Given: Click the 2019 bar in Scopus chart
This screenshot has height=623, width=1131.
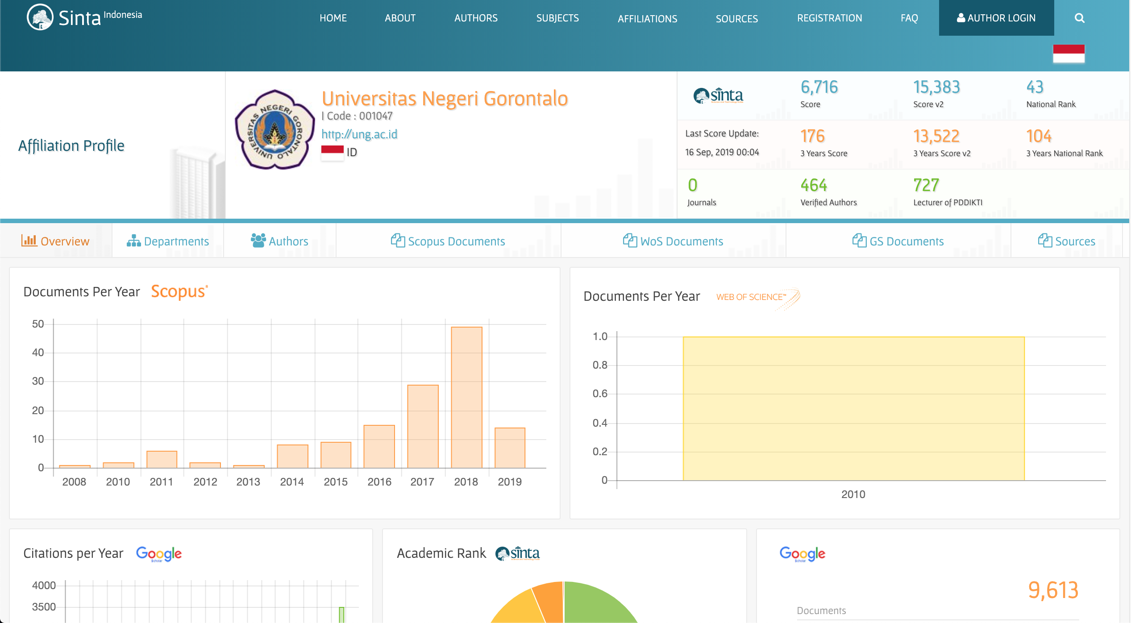Looking at the screenshot, I should (510, 448).
